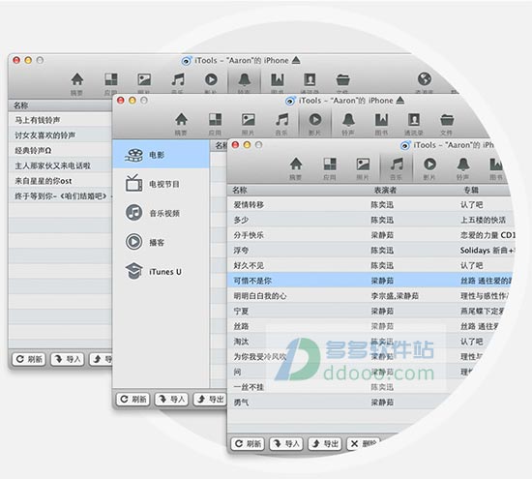The height and width of the screenshot is (479, 532).
Task: Click 导入 import button in the middle videos window
Action: tap(171, 400)
